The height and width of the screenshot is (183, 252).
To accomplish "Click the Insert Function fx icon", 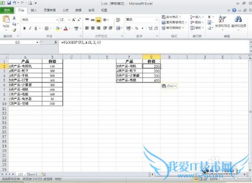I will [55, 42].
